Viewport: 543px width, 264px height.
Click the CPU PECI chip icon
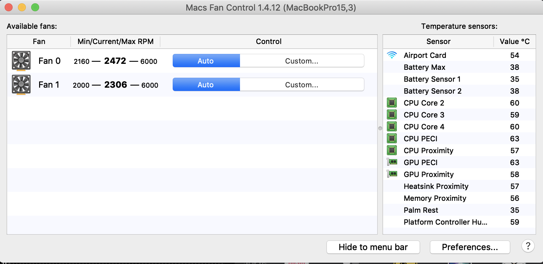pos(392,139)
